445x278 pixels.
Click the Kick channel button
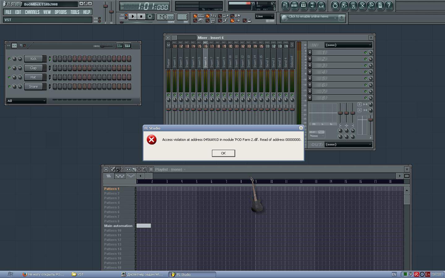point(33,59)
